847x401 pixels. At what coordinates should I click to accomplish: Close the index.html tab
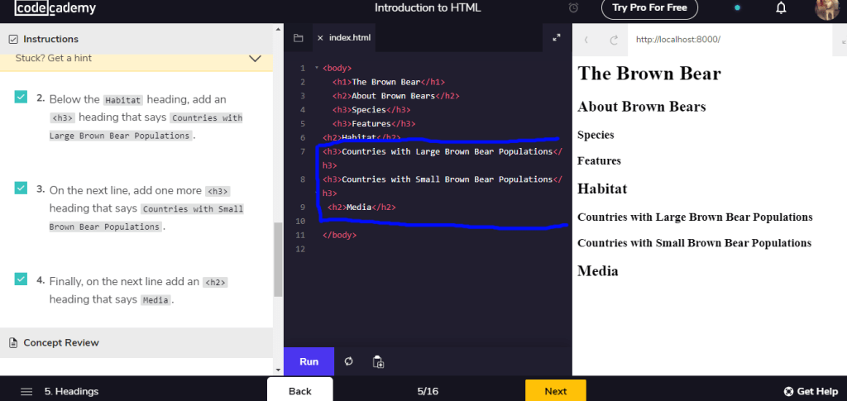[x=320, y=38]
